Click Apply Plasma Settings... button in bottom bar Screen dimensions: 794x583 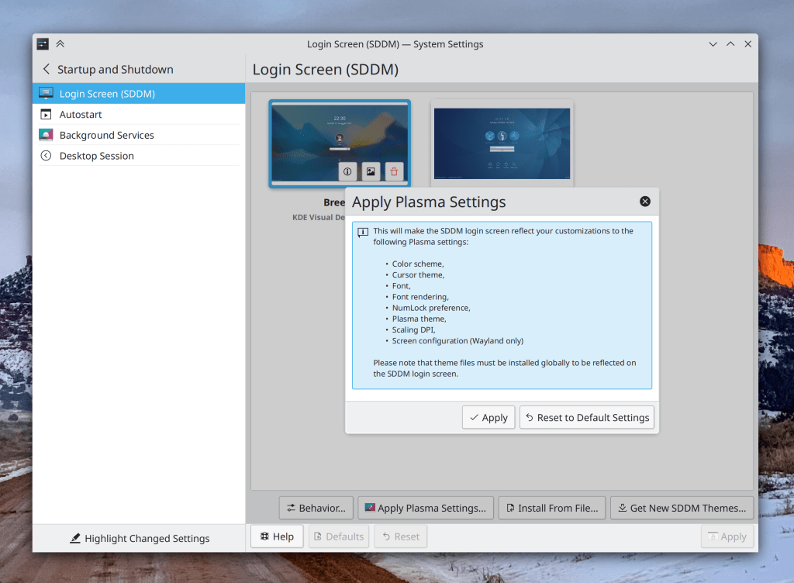tap(426, 508)
